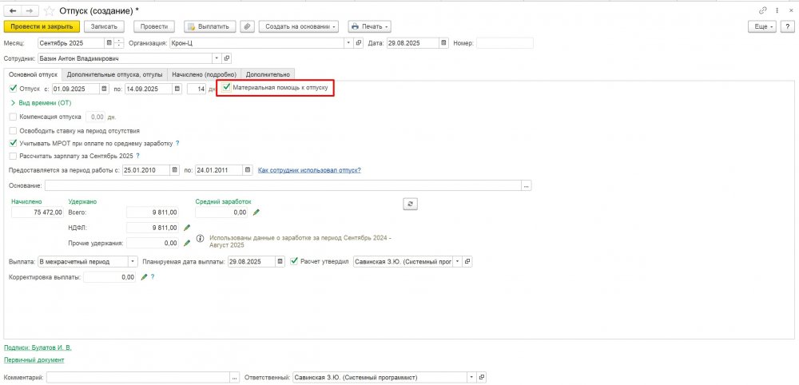
Task: Open the Дополнительные отпуска, отгулы tab
Action: pos(125,74)
